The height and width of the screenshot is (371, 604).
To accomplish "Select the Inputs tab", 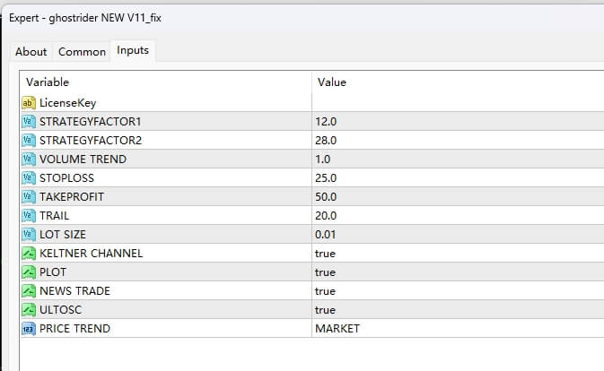I will pos(133,51).
